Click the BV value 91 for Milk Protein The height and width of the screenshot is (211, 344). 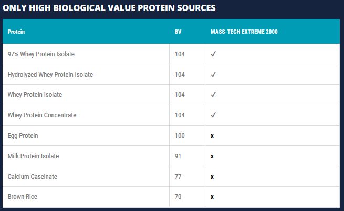tap(178, 156)
